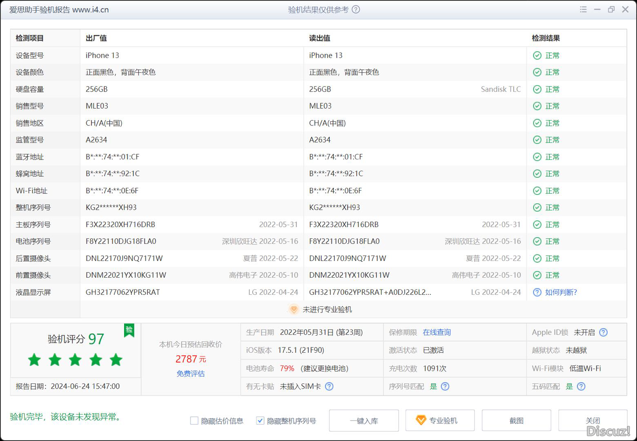Start 专业验机 with the diamond button
Viewport: 637px width, 441px height.
click(x=440, y=420)
